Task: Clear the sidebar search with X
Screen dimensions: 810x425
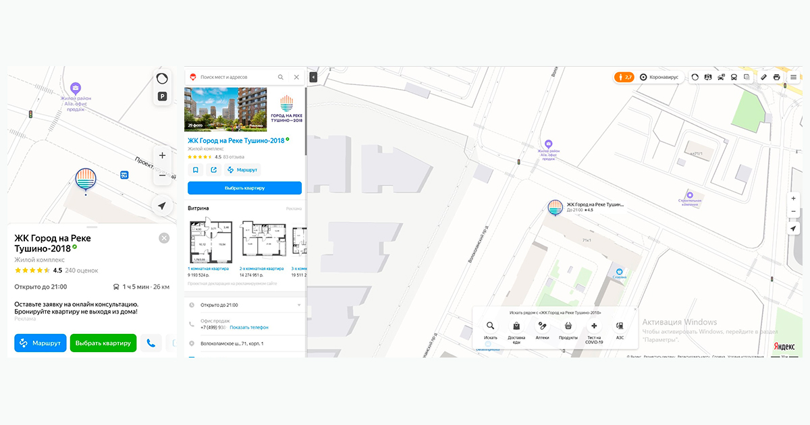Action: click(296, 78)
